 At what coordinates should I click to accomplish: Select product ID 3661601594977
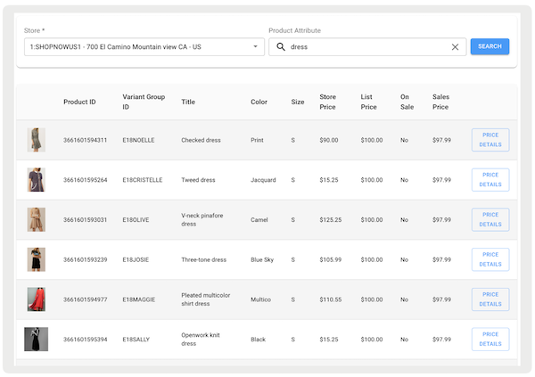click(x=85, y=299)
